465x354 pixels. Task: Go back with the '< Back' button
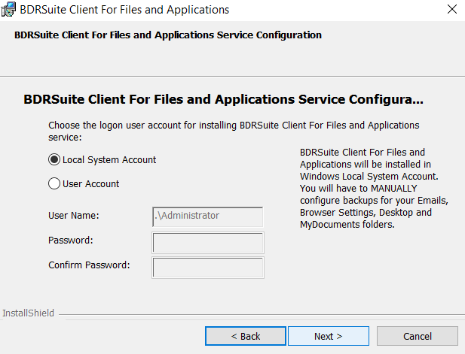point(246,336)
